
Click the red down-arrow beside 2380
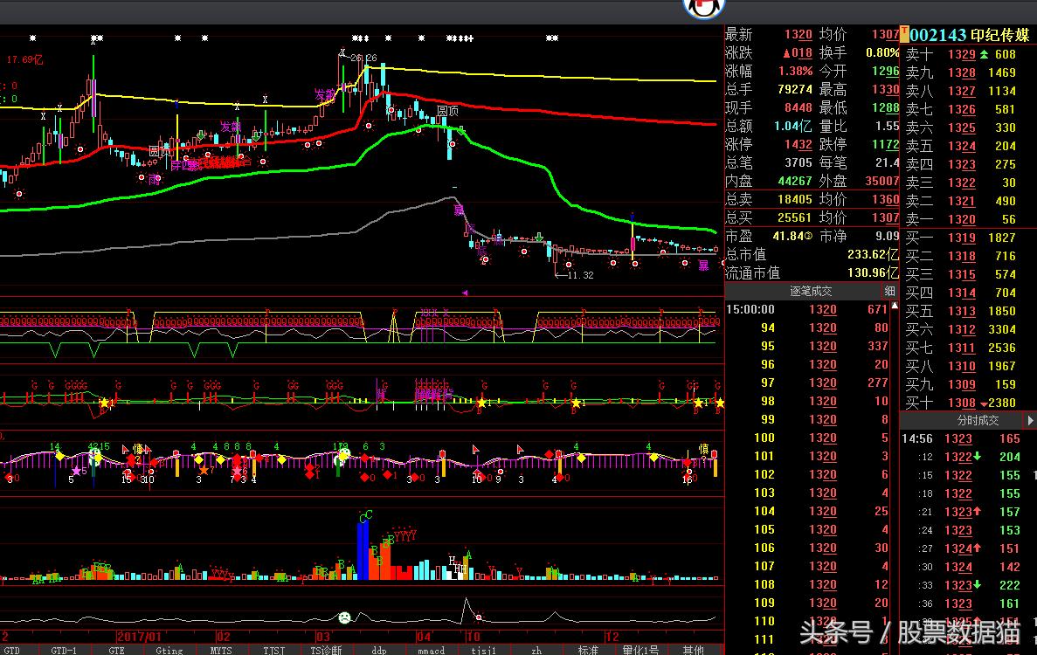click(x=984, y=403)
